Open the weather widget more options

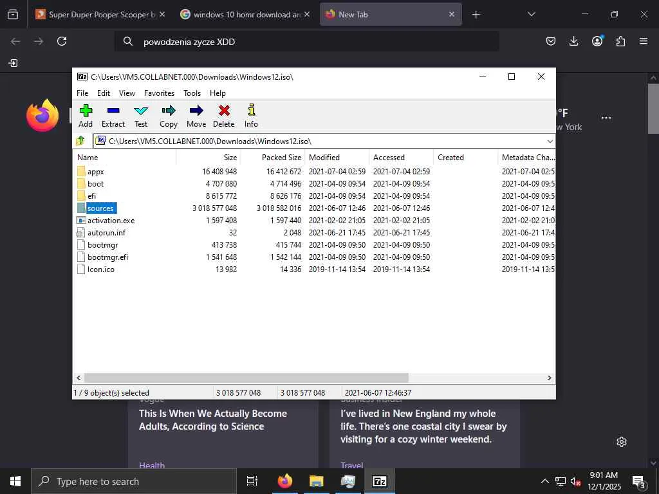[606, 118]
